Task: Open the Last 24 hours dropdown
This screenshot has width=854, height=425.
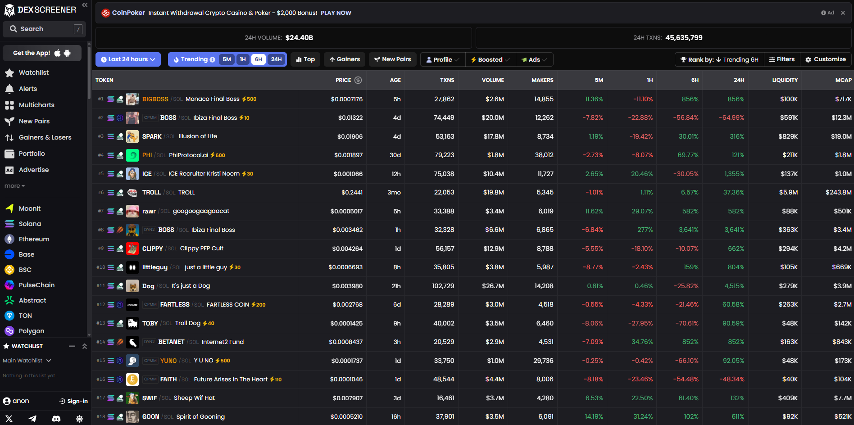Action: click(128, 59)
